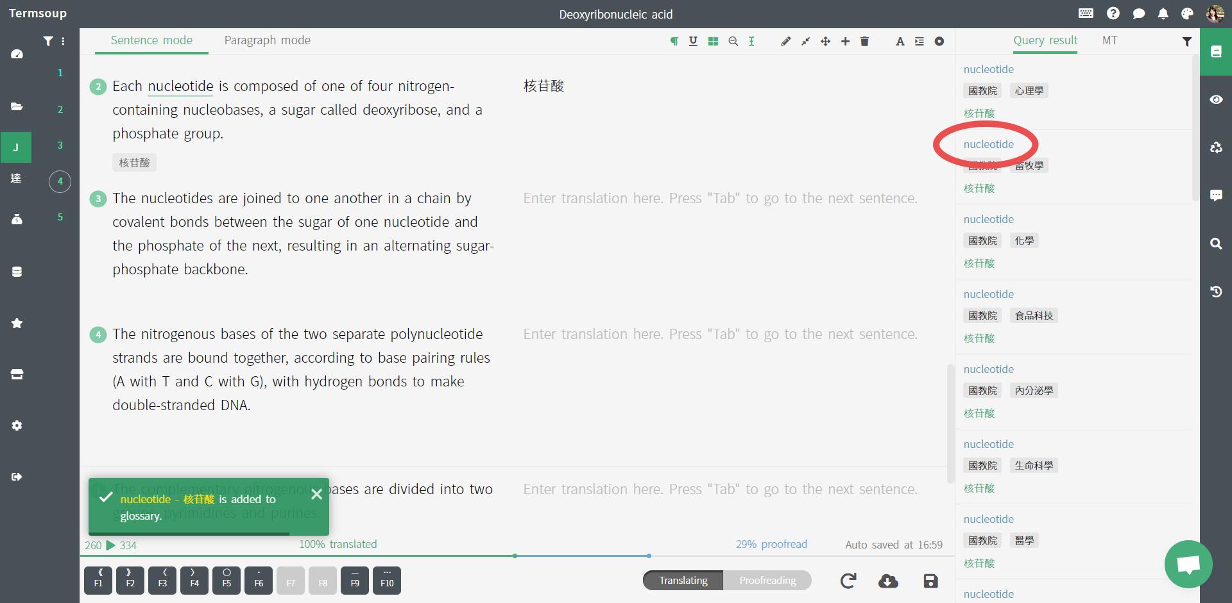
Task: Click the redo refresh arrow icon
Action: [848, 581]
